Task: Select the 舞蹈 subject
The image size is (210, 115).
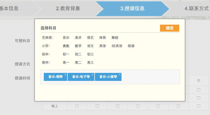Action: click(115, 38)
